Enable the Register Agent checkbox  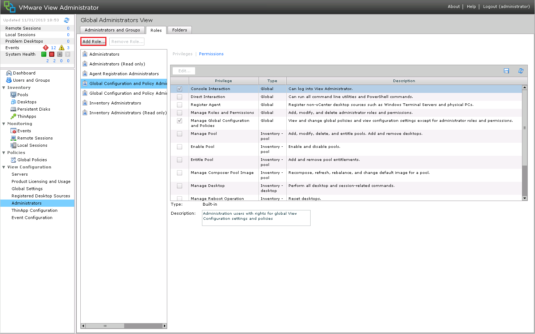(x=180, y=105)
